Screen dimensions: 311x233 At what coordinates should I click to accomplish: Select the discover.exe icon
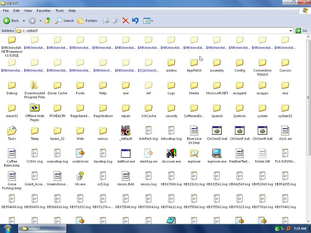pos(171,153)
